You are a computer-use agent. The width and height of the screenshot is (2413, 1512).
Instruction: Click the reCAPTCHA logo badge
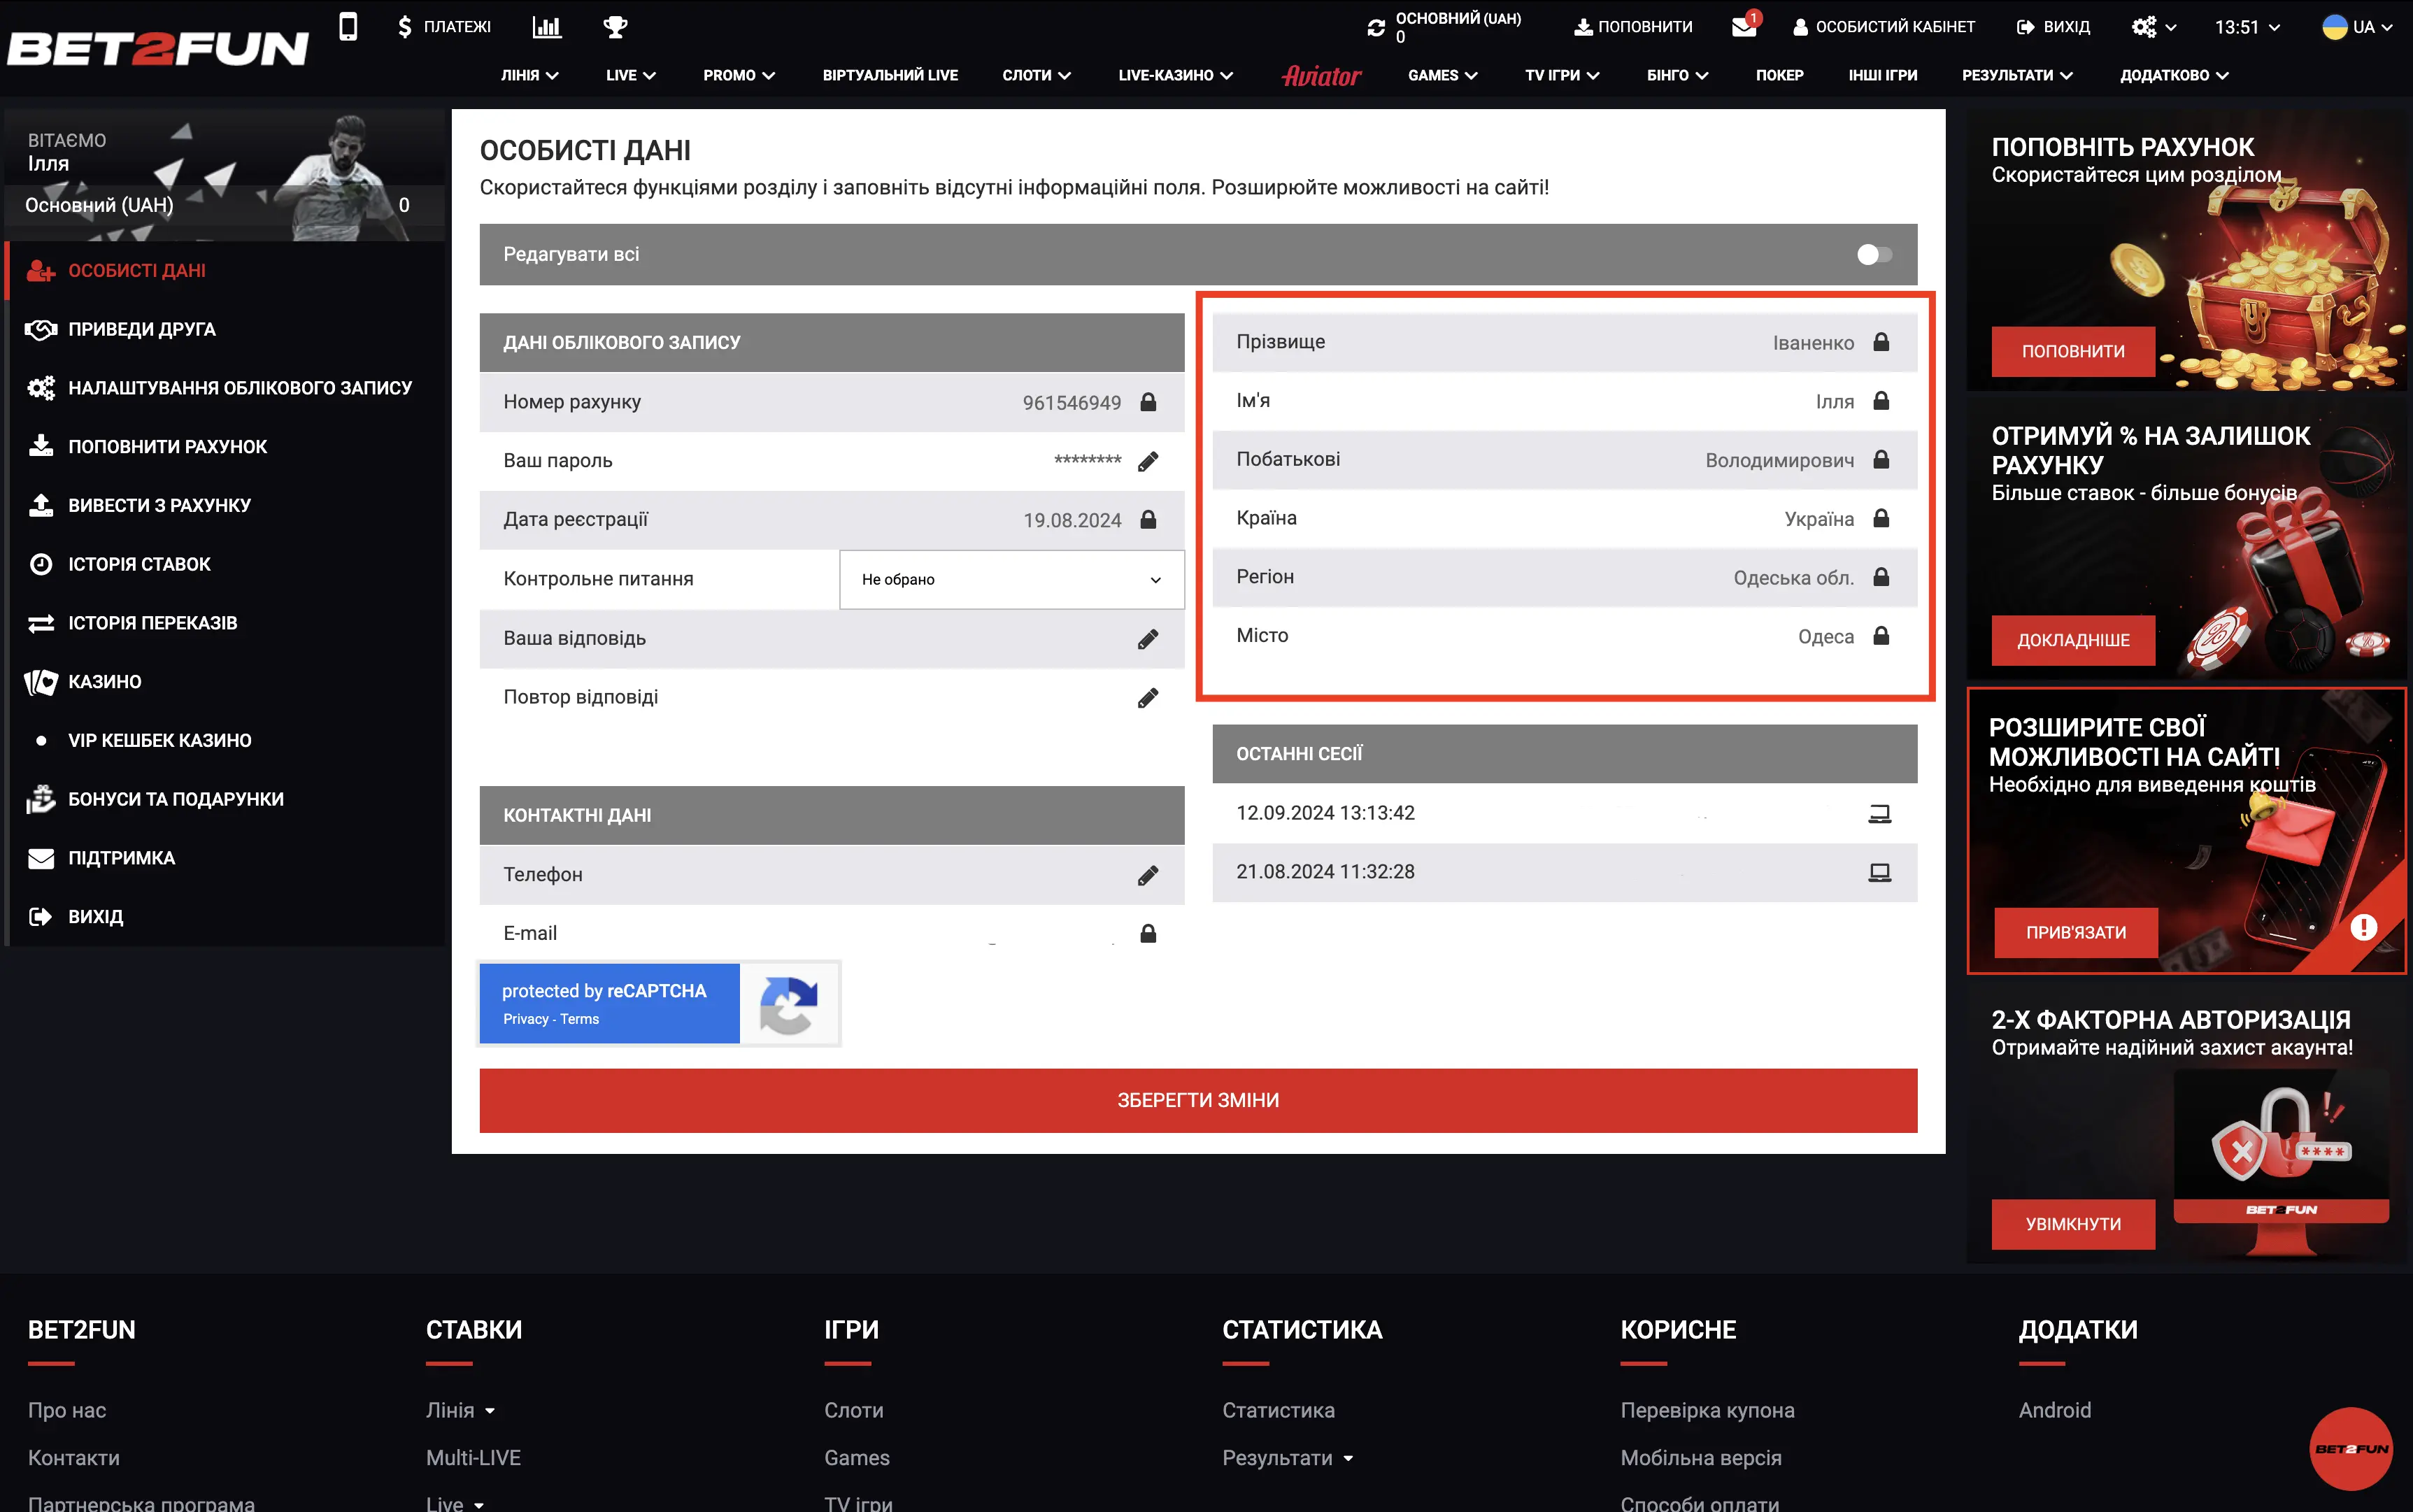point(789,1004)
